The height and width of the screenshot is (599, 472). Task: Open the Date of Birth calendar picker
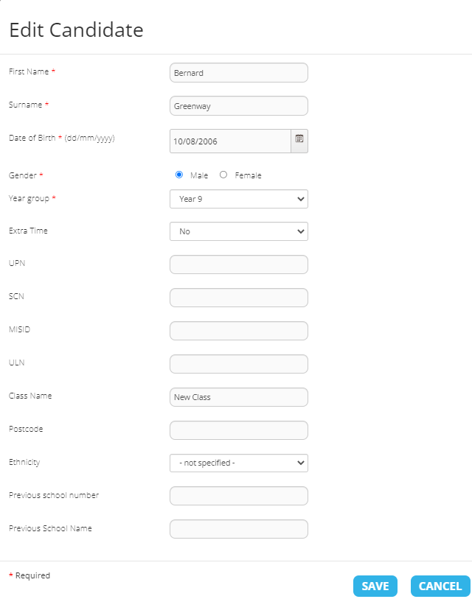point(299,139)
